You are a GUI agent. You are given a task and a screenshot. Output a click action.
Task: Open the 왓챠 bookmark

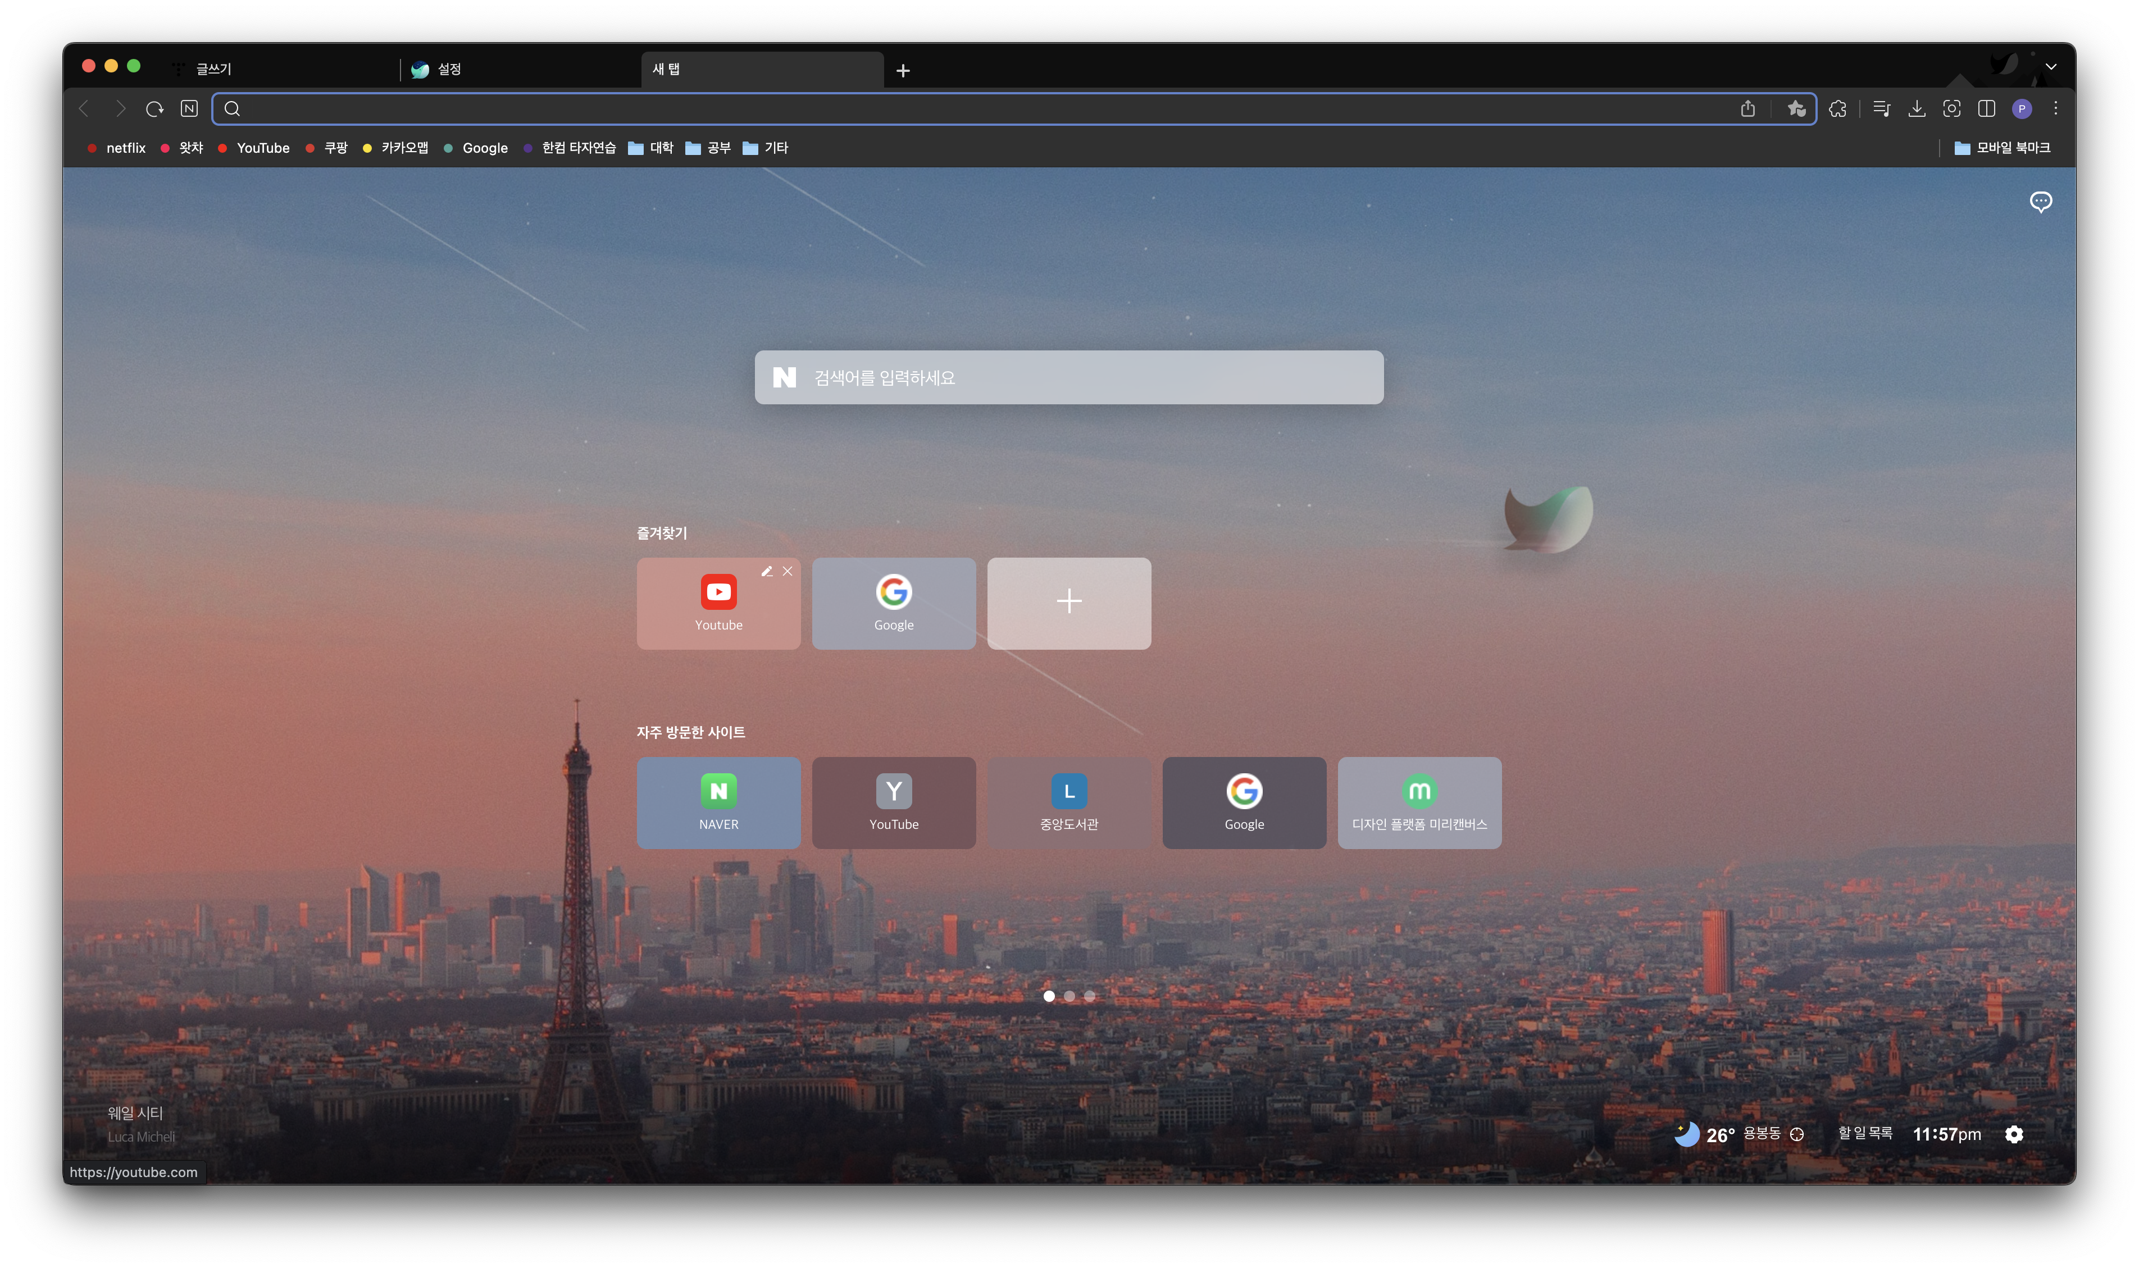181,148
